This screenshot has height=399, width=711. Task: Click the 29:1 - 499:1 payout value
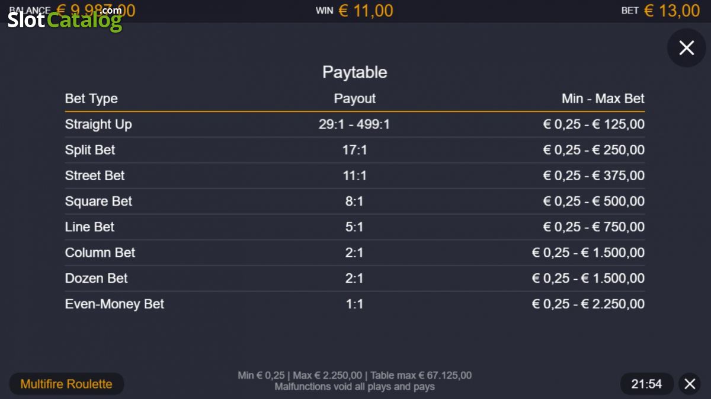click(x=354, y=125)
